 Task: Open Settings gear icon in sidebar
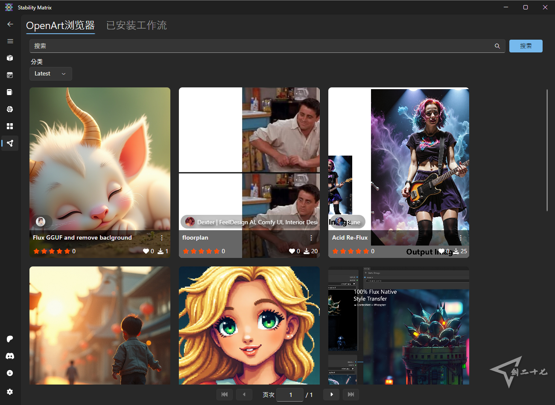pos(10,392)
